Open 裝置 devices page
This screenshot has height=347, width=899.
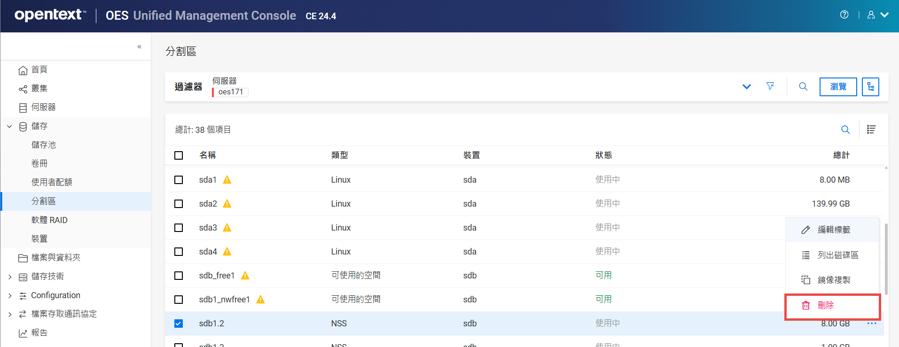(x=39, y=239)
